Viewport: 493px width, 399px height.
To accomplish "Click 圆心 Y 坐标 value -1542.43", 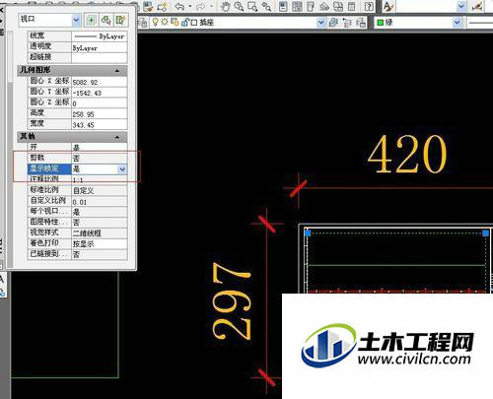I will (x=100, y=93).
